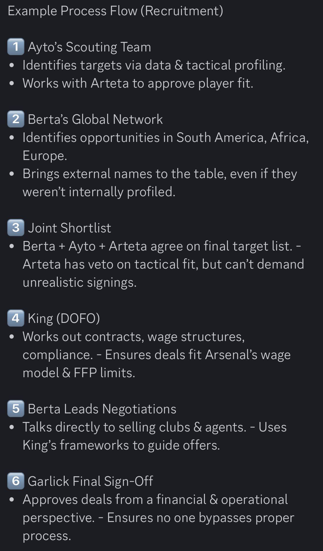This screenshot has height=551, width=323.
Task: Click the 'Joint Shortlist' heading
Action: 69,228
